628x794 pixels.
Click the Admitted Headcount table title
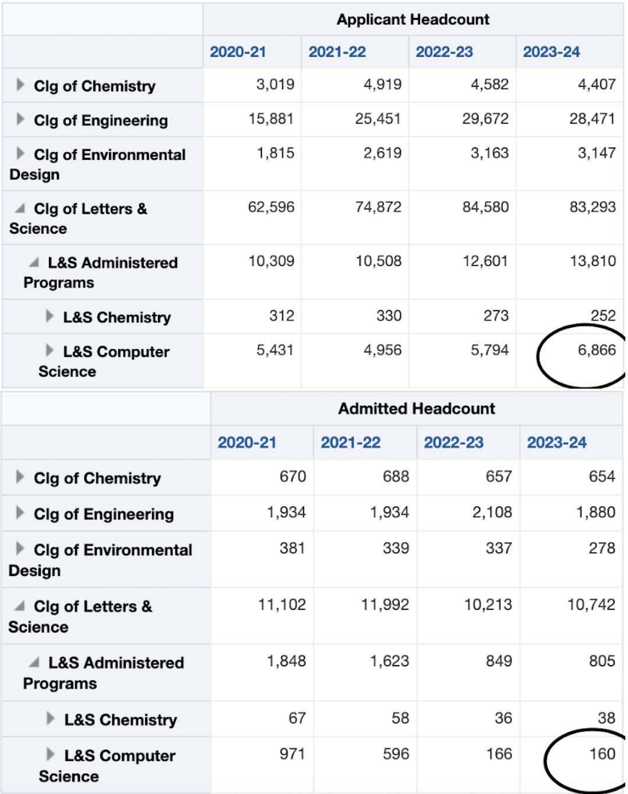click(416, 409)
